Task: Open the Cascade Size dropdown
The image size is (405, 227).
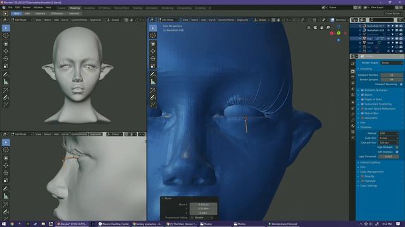Action: (389, 143)
